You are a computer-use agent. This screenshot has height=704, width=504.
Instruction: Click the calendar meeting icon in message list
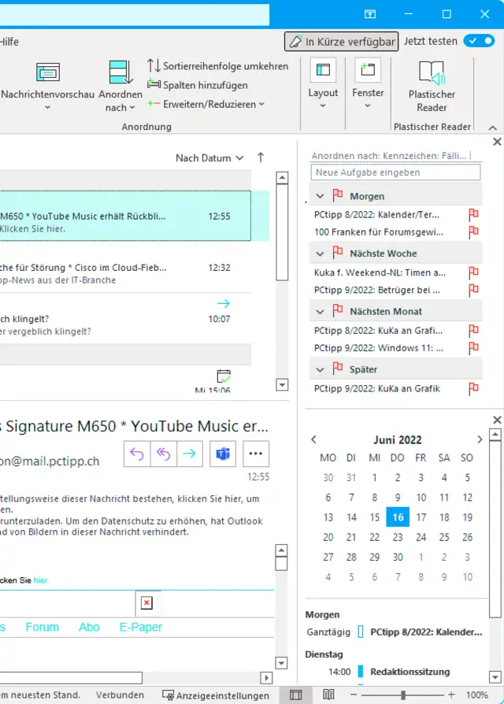(224, 376)
